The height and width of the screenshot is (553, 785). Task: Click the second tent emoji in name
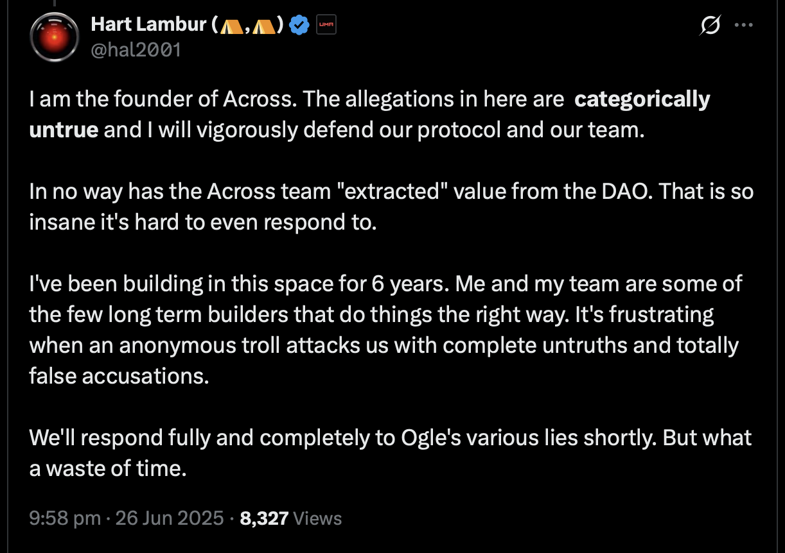click(263, 25)
